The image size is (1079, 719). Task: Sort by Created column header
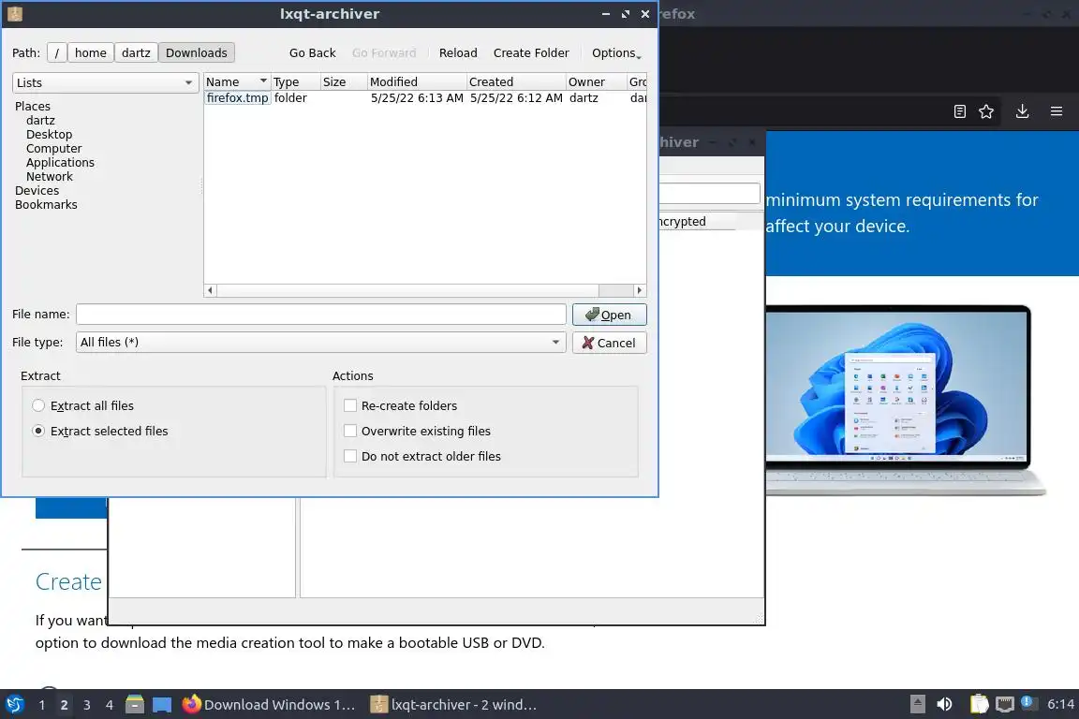(516, 81)
